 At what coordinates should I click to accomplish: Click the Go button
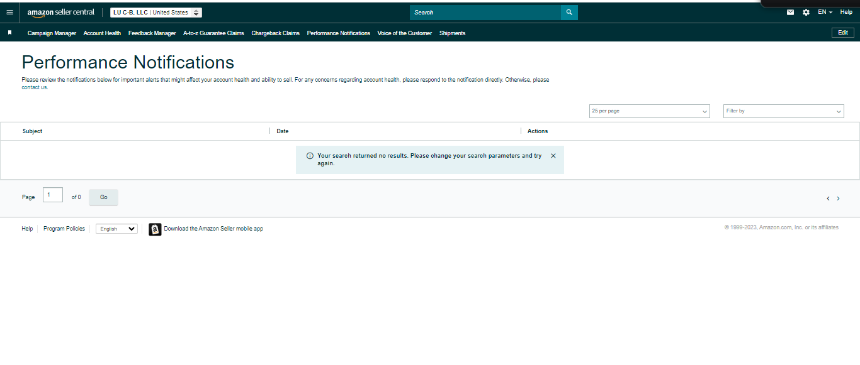pyautogui.click(x=103, y=197)
